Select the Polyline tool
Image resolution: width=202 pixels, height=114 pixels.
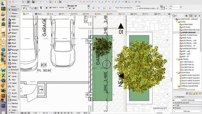coord(13,97)
